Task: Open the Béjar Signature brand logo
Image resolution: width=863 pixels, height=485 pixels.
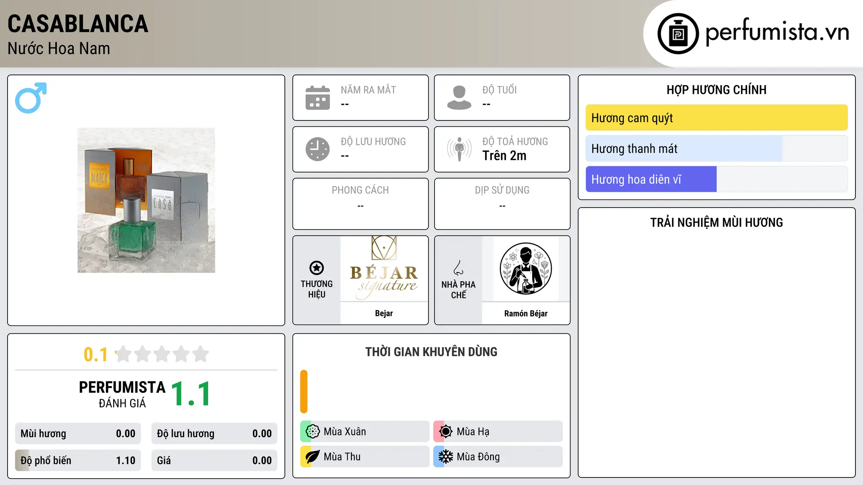Action: pyautogui.click(x=384, y=268)
